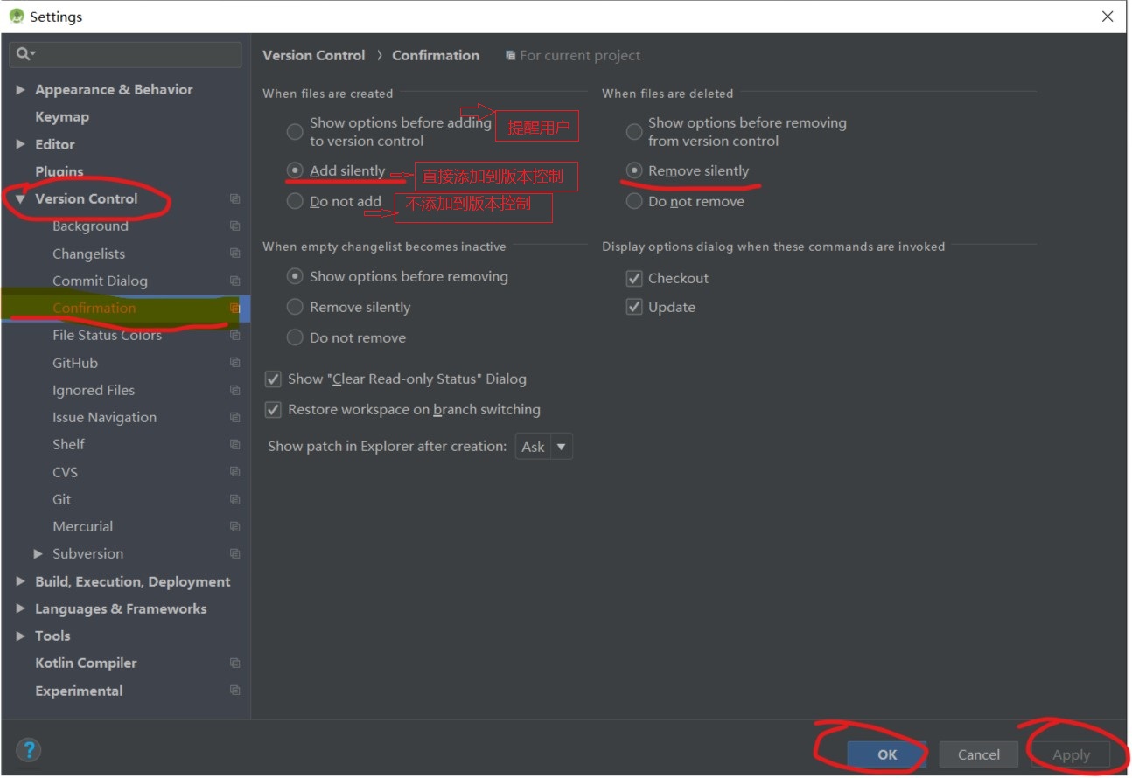Click project-level icon next to Kotlin Compiler

234,663
